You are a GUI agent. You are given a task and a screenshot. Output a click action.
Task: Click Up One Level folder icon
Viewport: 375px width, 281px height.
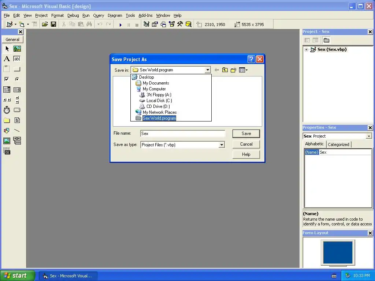225,70
